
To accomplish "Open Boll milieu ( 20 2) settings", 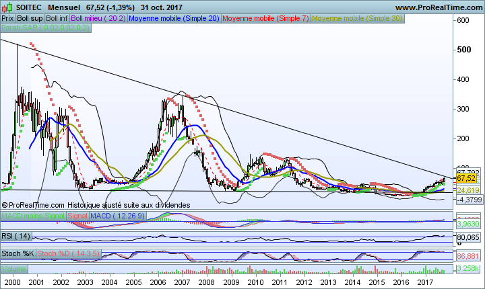I will click(x=98, y=19).
